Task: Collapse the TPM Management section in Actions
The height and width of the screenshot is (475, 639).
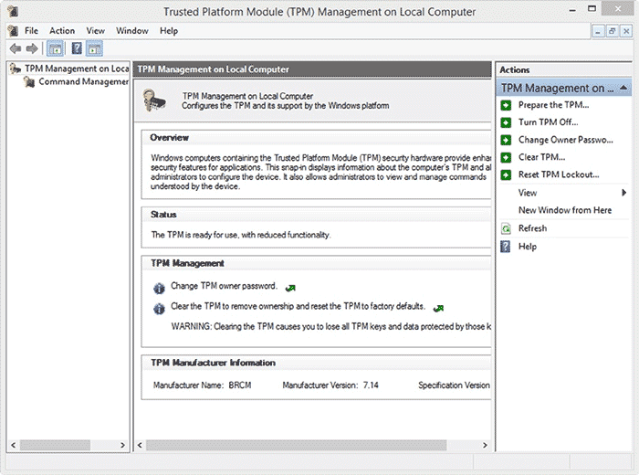Action: point(623,88)
